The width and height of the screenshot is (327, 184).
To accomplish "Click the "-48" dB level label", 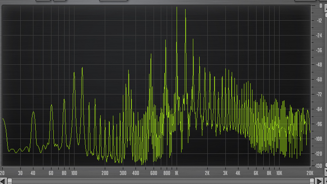I will 319,65.
